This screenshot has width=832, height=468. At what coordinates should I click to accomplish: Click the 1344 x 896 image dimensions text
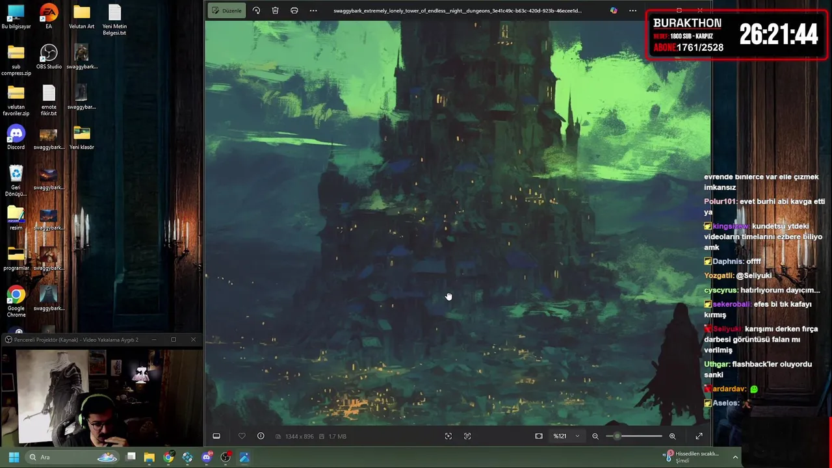pos(300,436)
